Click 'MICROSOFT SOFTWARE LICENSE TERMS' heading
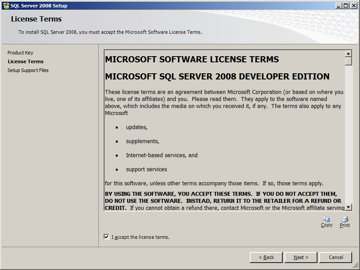Image resolution: width=360 pixels, height=270 pixels. coord(192,59)
